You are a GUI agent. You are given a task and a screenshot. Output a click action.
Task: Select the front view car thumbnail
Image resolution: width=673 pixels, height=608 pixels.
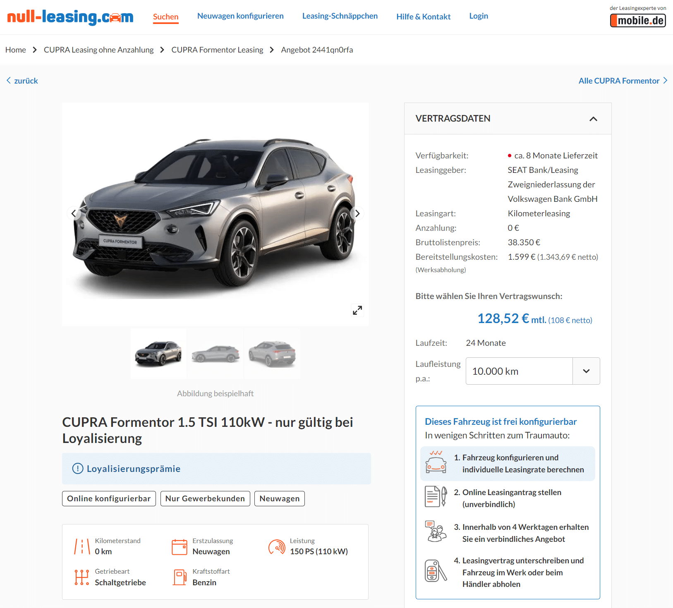coord(158,354)
